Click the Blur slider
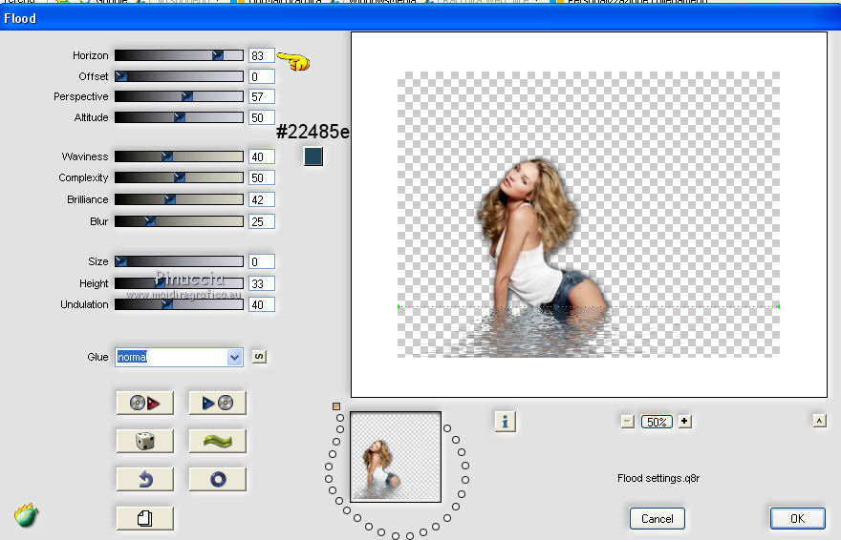 click(x=179, y=221)
